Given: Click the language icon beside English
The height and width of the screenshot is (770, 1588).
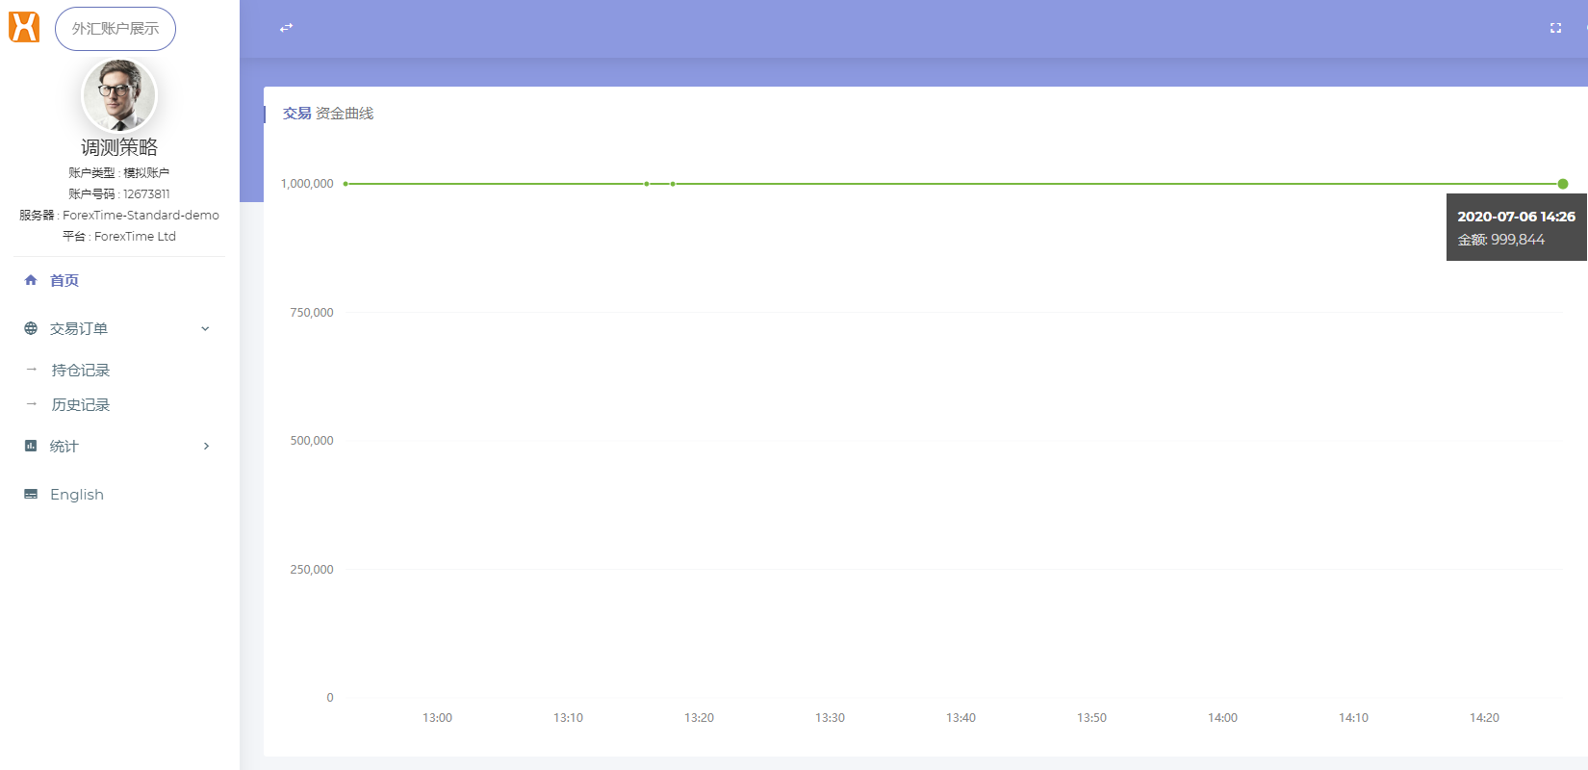Looking at the screenshot, I should (x=31, y=494).
